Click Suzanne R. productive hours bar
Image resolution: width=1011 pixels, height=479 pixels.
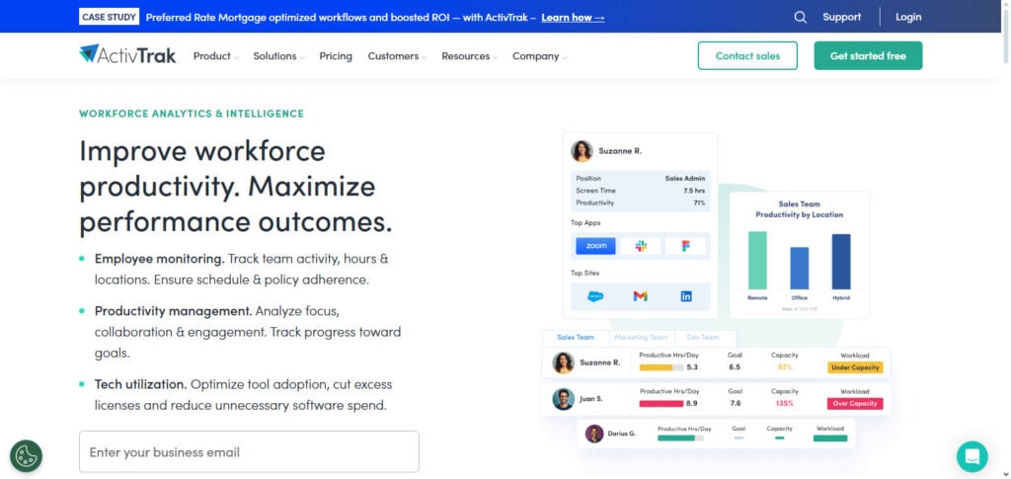click(x=661, y=367)
